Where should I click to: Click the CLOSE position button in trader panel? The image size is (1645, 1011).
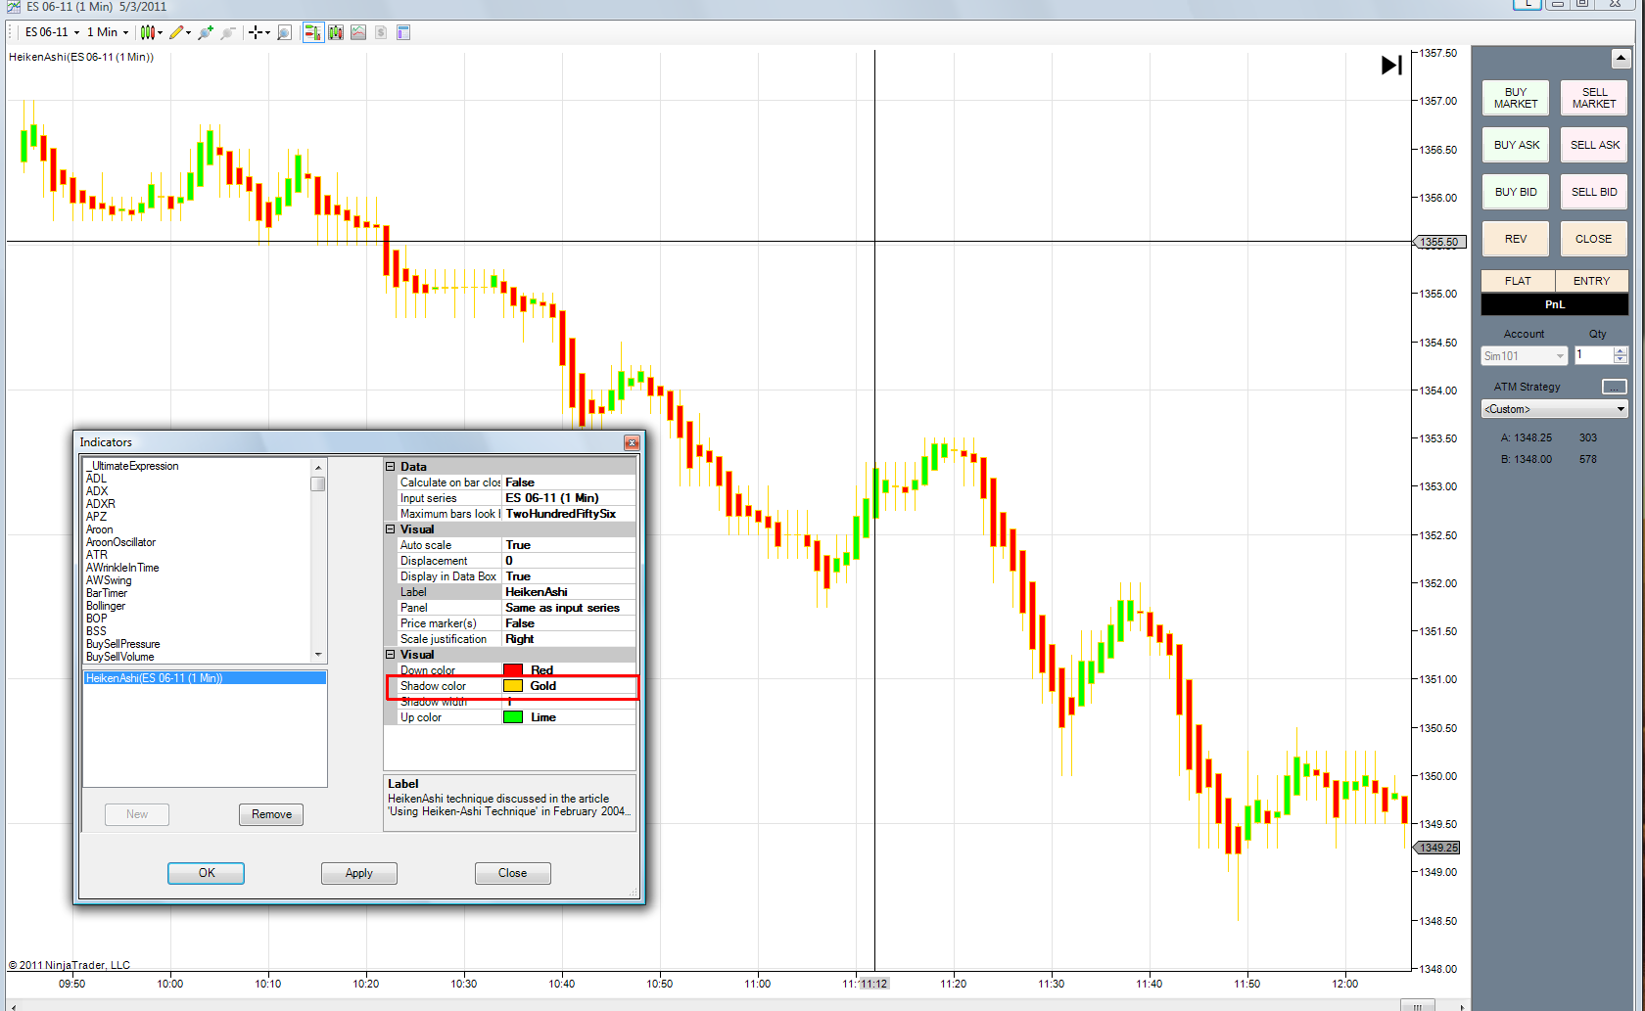(1594, 239)
